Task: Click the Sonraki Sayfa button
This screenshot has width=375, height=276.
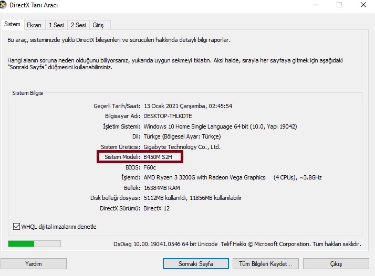Action: coord(195,264)
